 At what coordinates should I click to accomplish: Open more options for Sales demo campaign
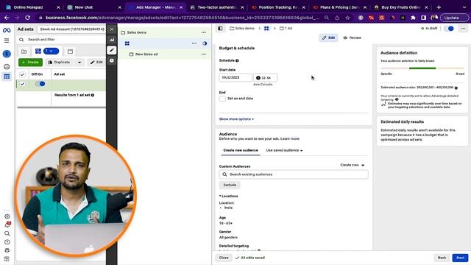click(x=204, y=32)
